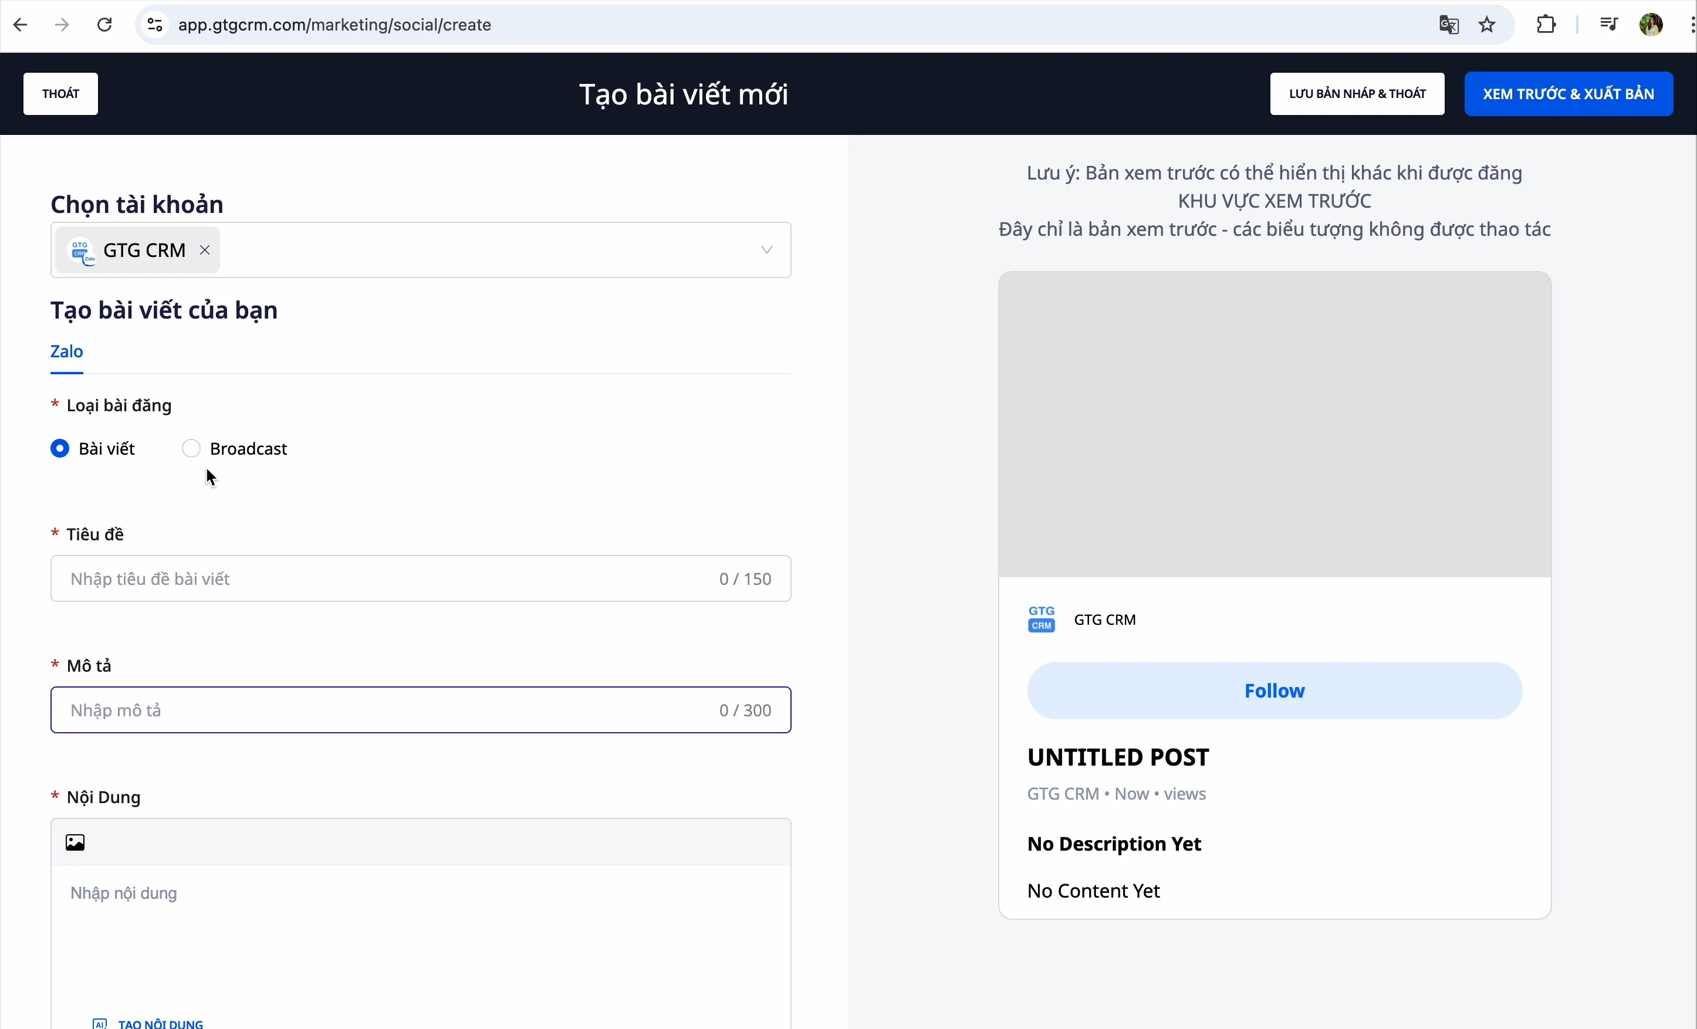Remove GTG CRM account tag with X

tap(205, 250)
